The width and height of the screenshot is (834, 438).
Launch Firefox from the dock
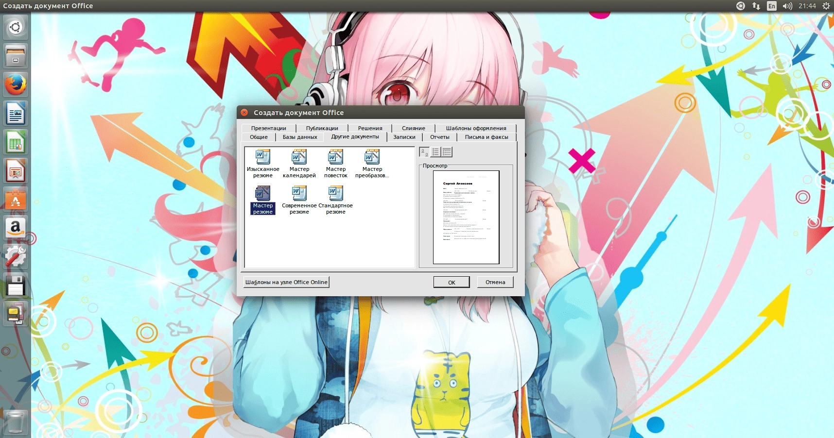pyautogui.click(x=16, y=84)
